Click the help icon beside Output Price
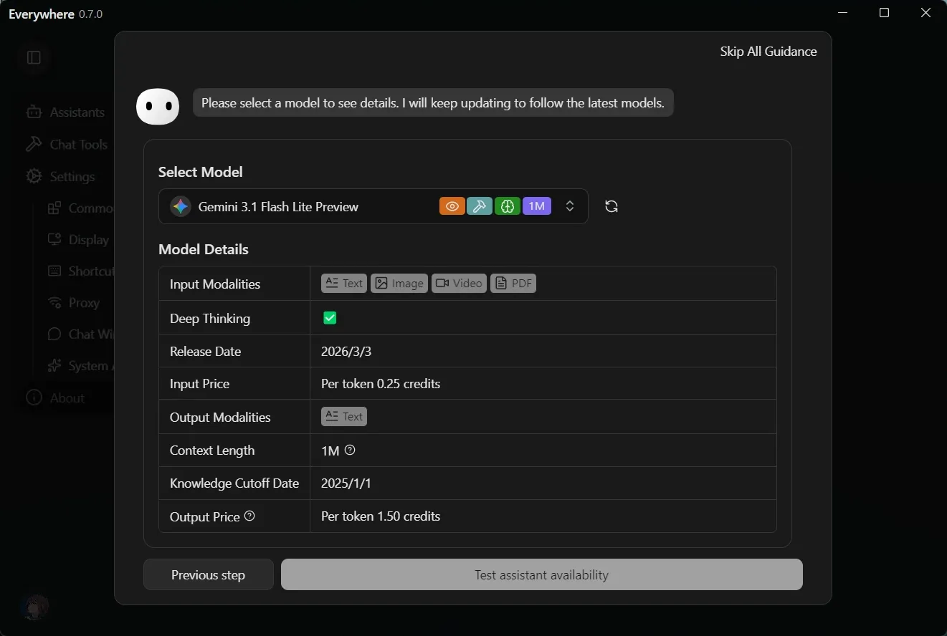947x636 pixels. pos(249,516)
